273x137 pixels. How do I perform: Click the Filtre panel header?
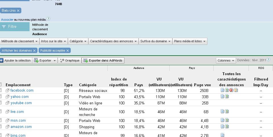[14, 27]
